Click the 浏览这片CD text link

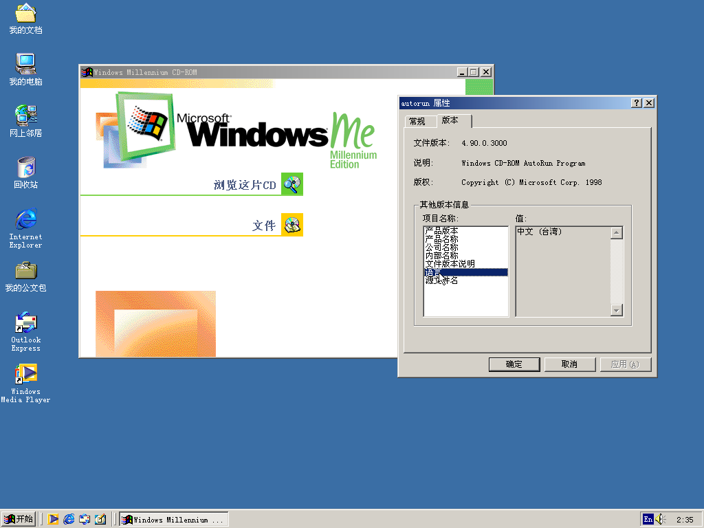click(245, 185)
